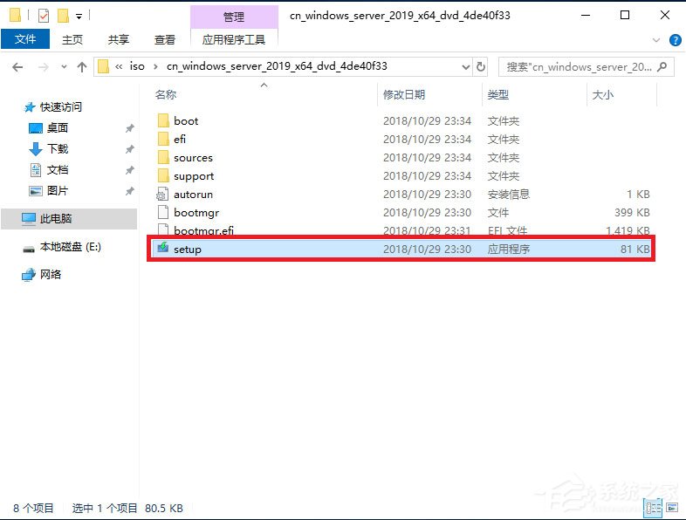This screenshot has width=686, height=520.
Task: Unpin 桌面 using its pin icon
Action: click(x=129, y=128)
